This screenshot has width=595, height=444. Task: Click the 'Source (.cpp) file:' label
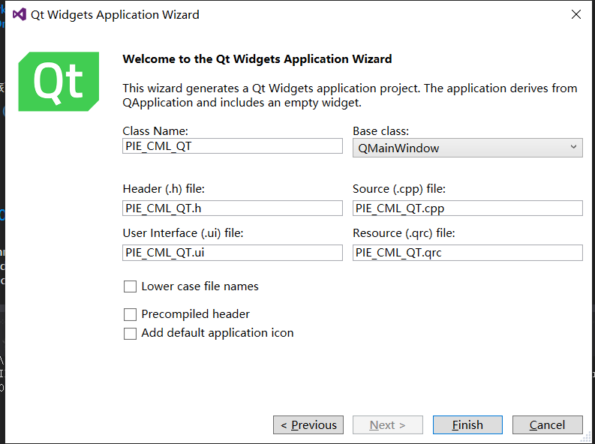tap(399, 189)
